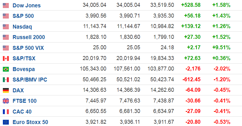Click the US flag beside Dow Jones
The height and width of the screenshot is (126, 242).
[6, 5]
